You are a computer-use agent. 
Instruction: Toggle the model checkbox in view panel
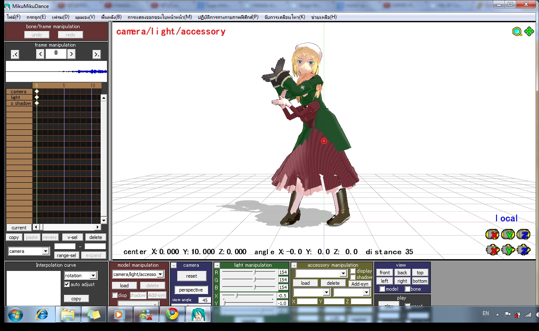click(x=382, y=289)
